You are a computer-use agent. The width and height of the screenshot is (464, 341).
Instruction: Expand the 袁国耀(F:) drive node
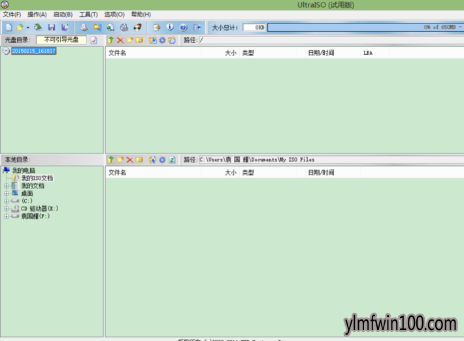coord(7,216)
